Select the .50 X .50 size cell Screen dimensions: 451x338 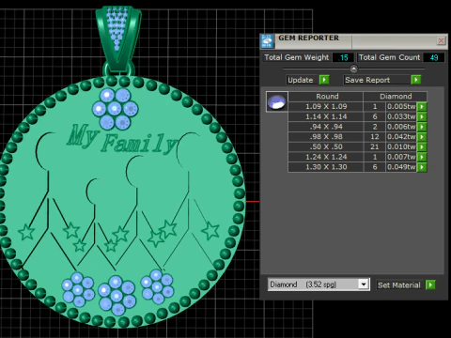tap(326, 146)
